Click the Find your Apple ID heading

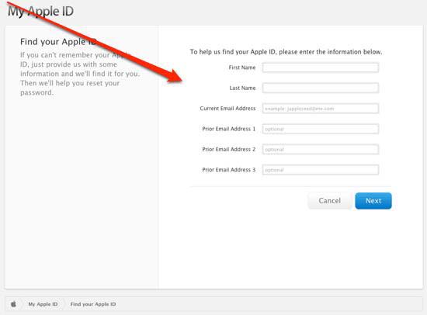(x=58, y=42)
